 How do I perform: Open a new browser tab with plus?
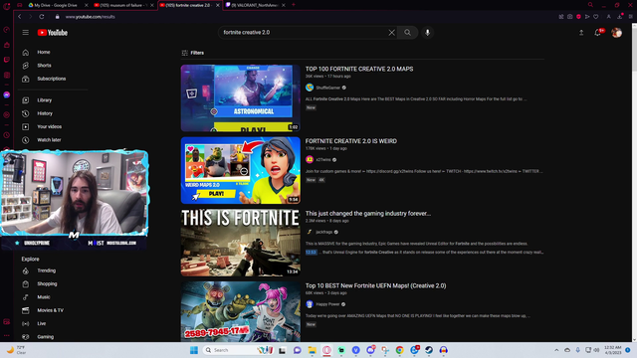pyautogui.click(x=294, y=5)
